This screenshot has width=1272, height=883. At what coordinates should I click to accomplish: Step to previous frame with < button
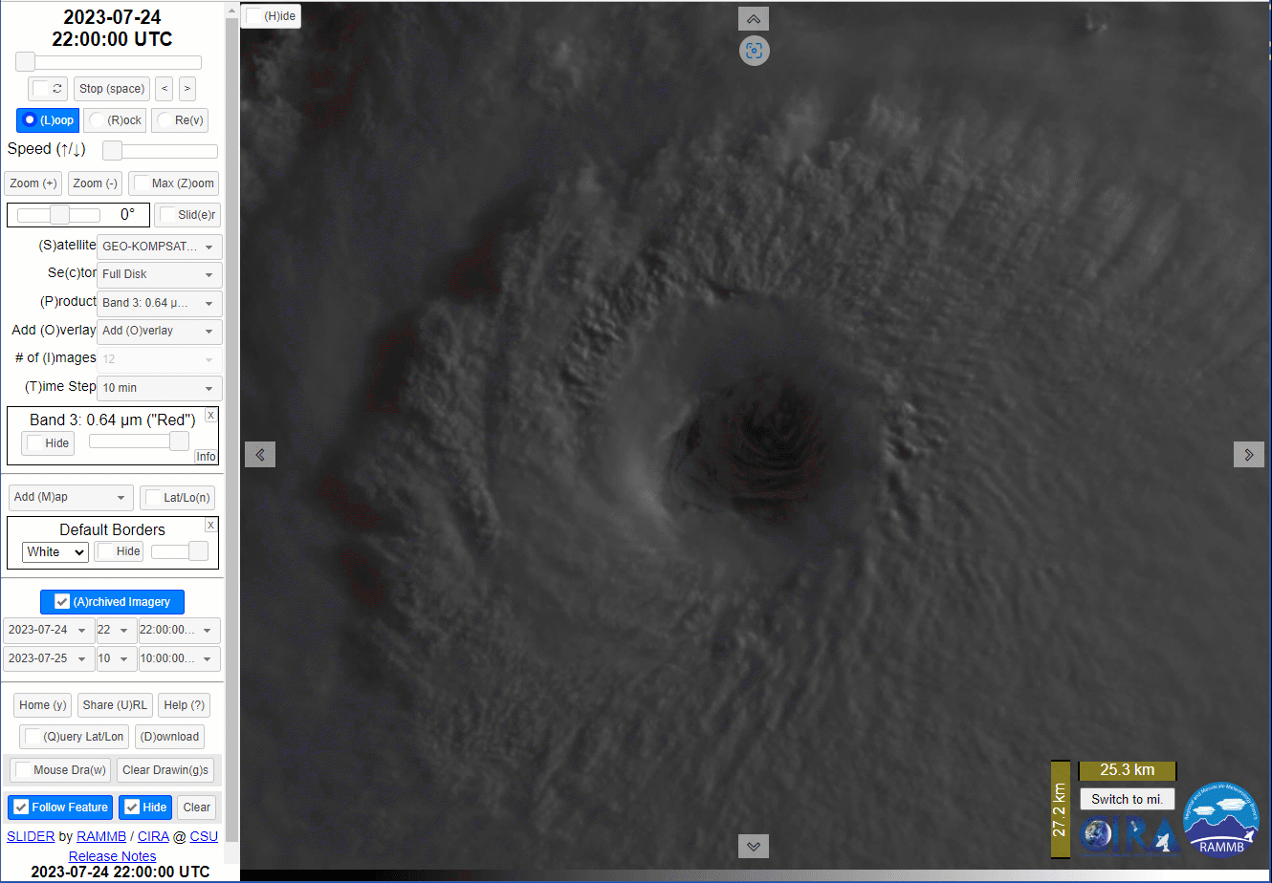164,89
